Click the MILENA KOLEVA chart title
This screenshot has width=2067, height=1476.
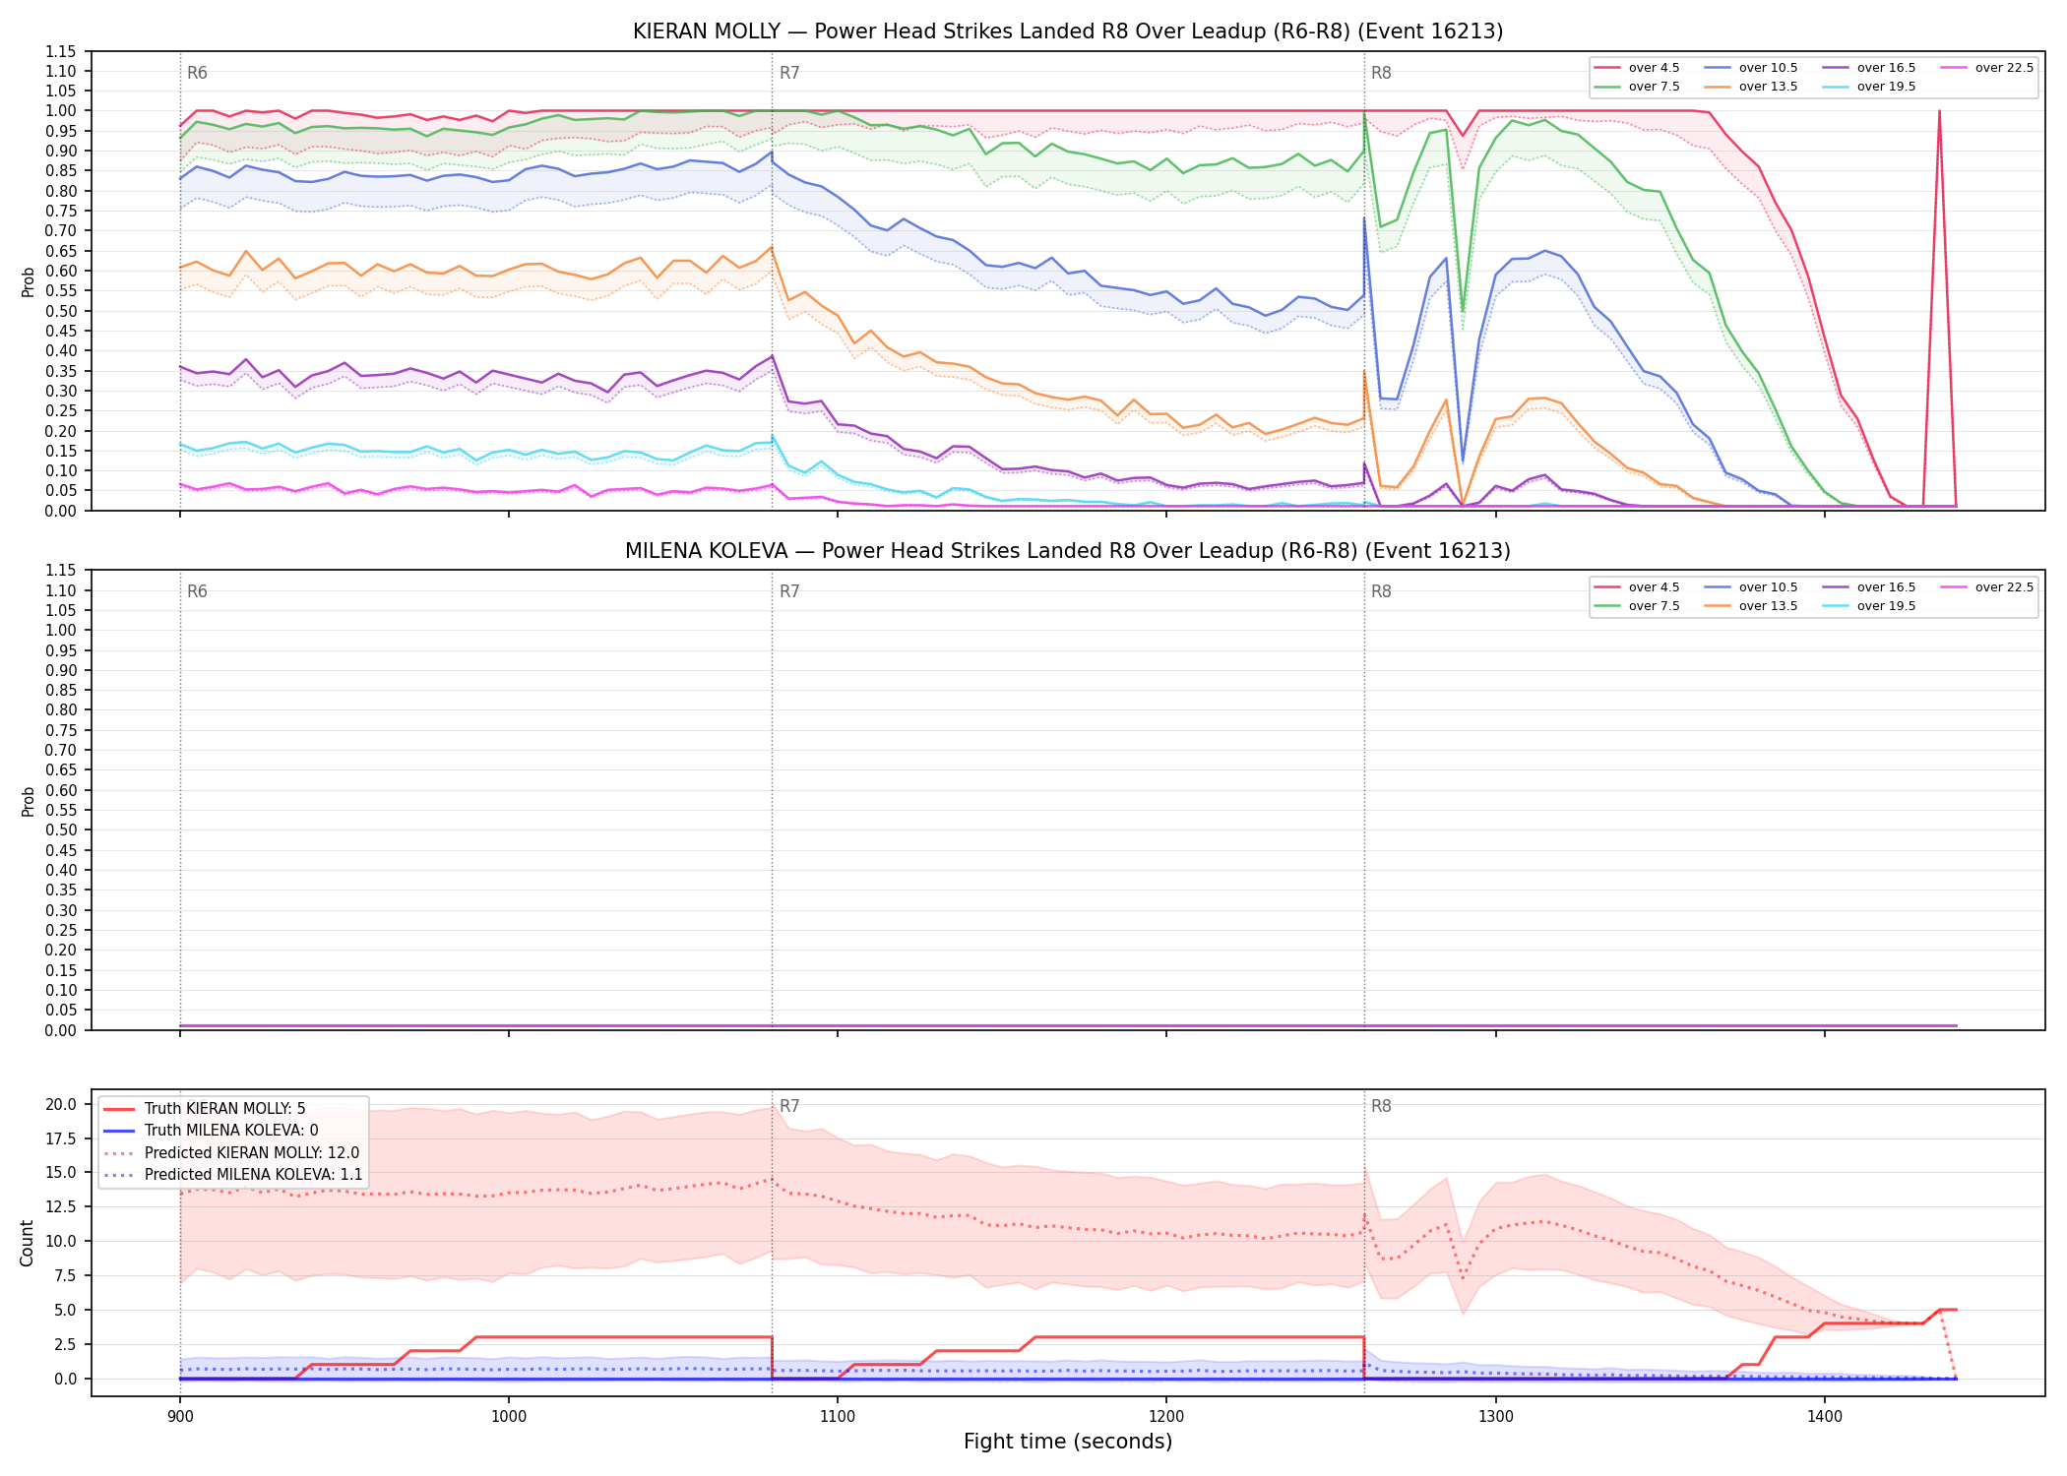pos(1068,551)
